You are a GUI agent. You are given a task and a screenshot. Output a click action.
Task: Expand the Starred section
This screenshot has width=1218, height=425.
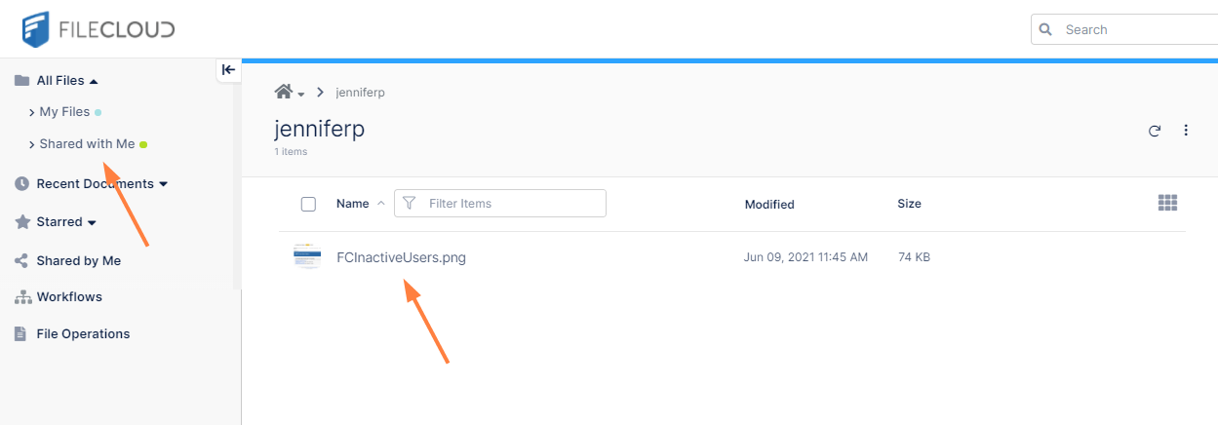click(x=92, y=223)
